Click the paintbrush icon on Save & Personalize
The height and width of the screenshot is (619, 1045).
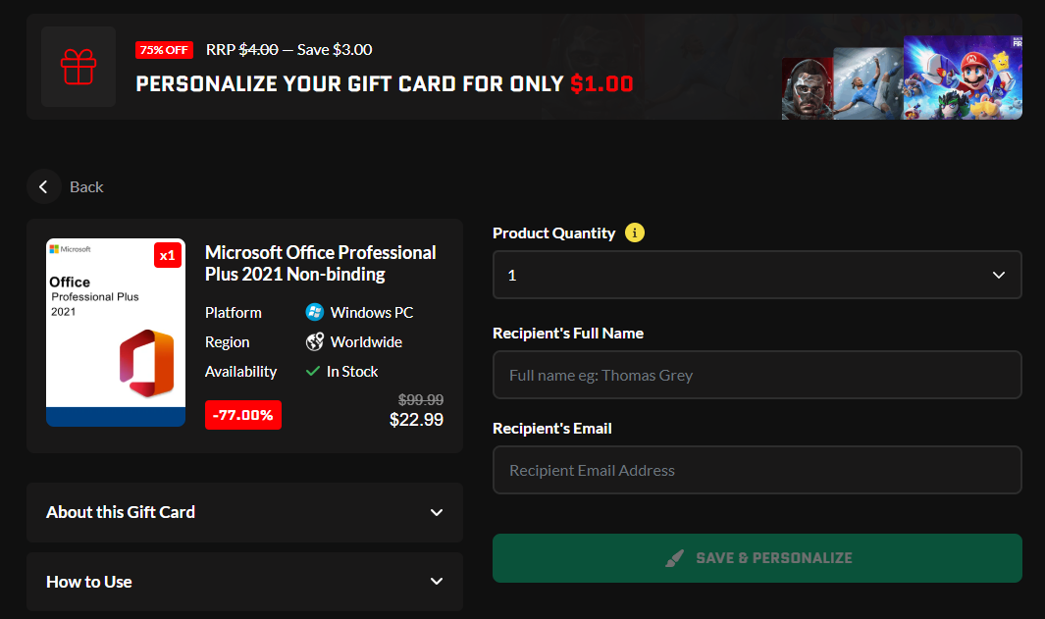674,558
